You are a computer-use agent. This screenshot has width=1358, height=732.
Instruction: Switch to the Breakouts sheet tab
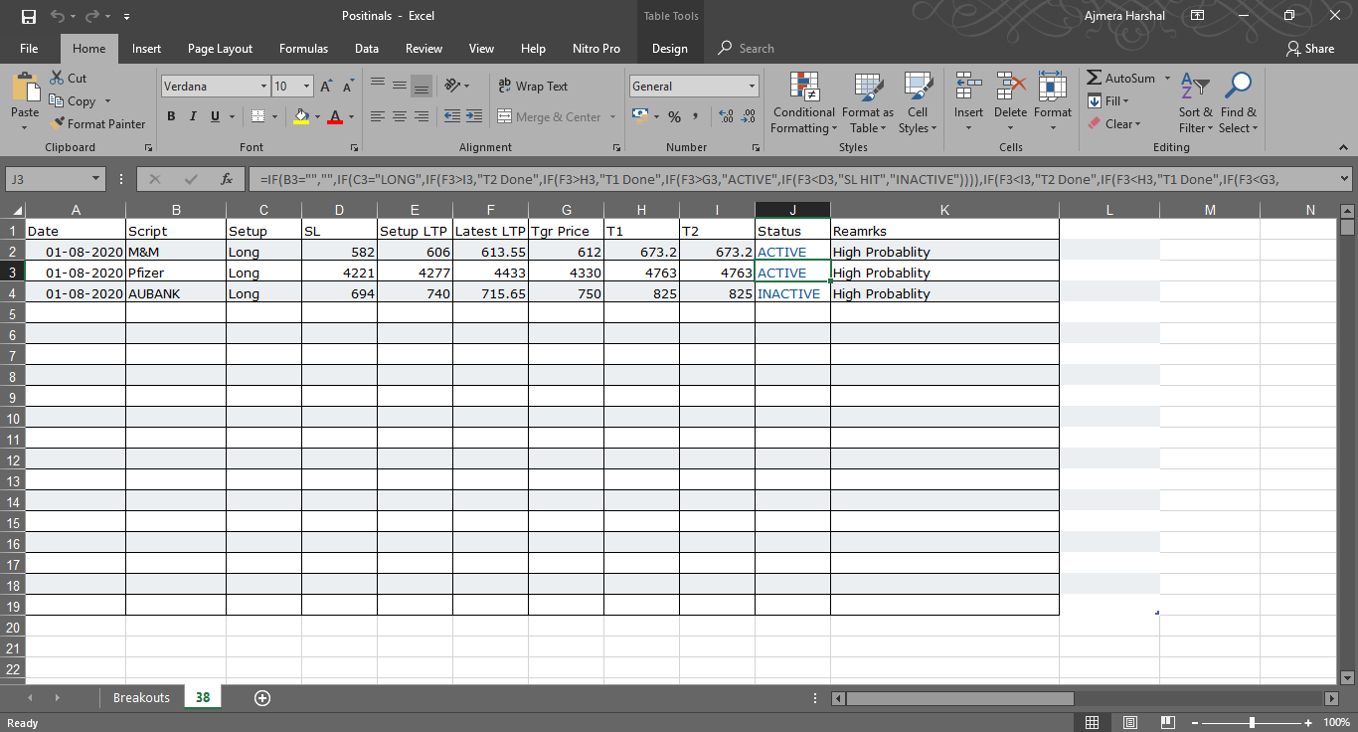[141, 697]
